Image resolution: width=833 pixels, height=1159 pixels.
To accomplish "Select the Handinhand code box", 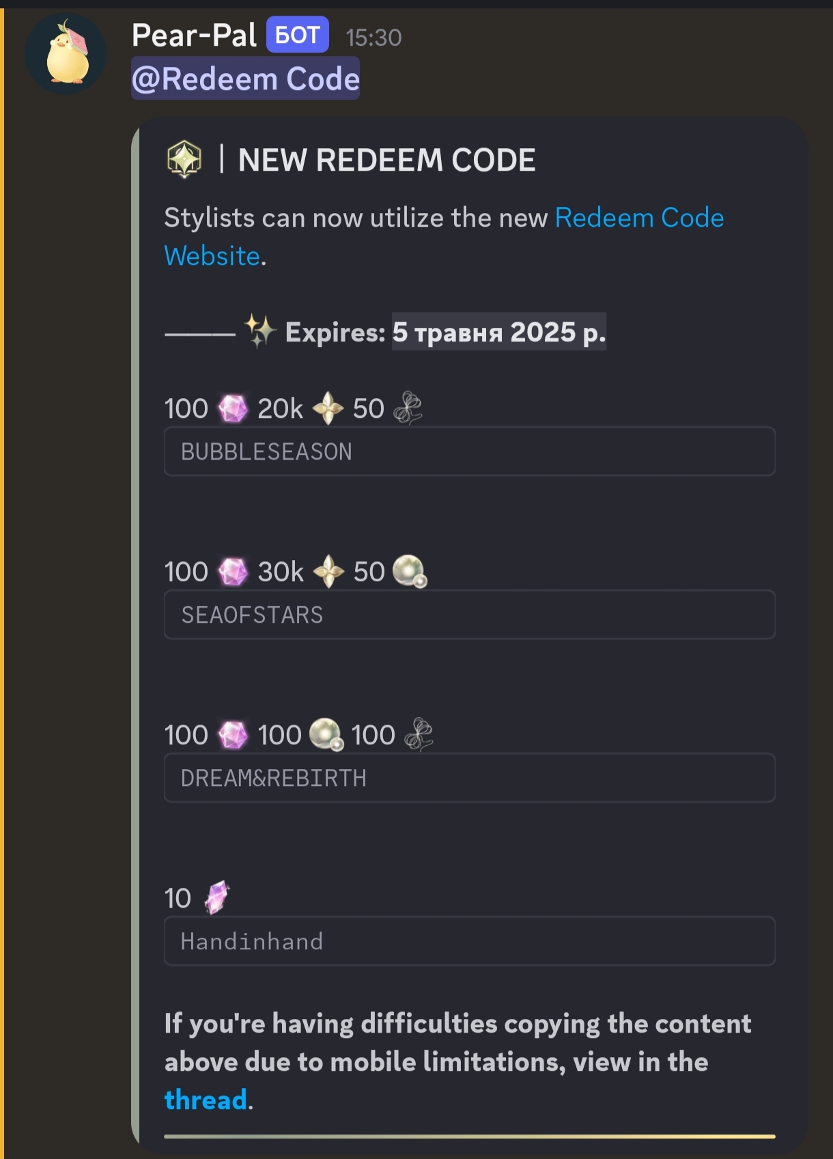I will (x=470, y=941).
